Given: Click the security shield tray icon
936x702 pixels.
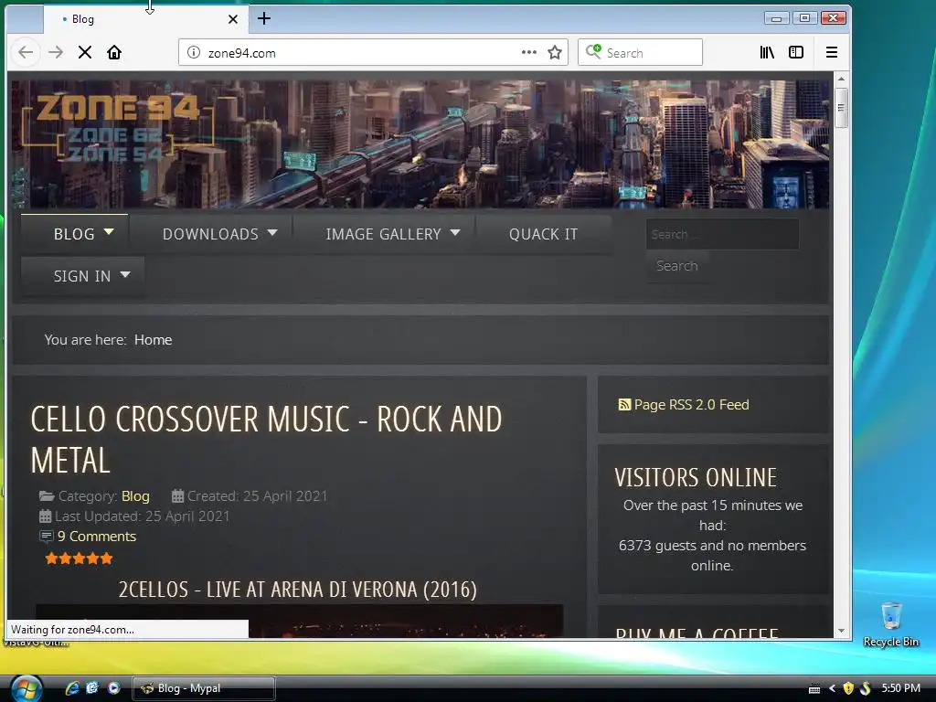Looking at the screenshot, I should point(847,688).
